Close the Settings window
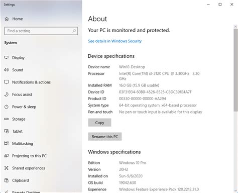This screenshot has height=193, width=238. point(232,5)
